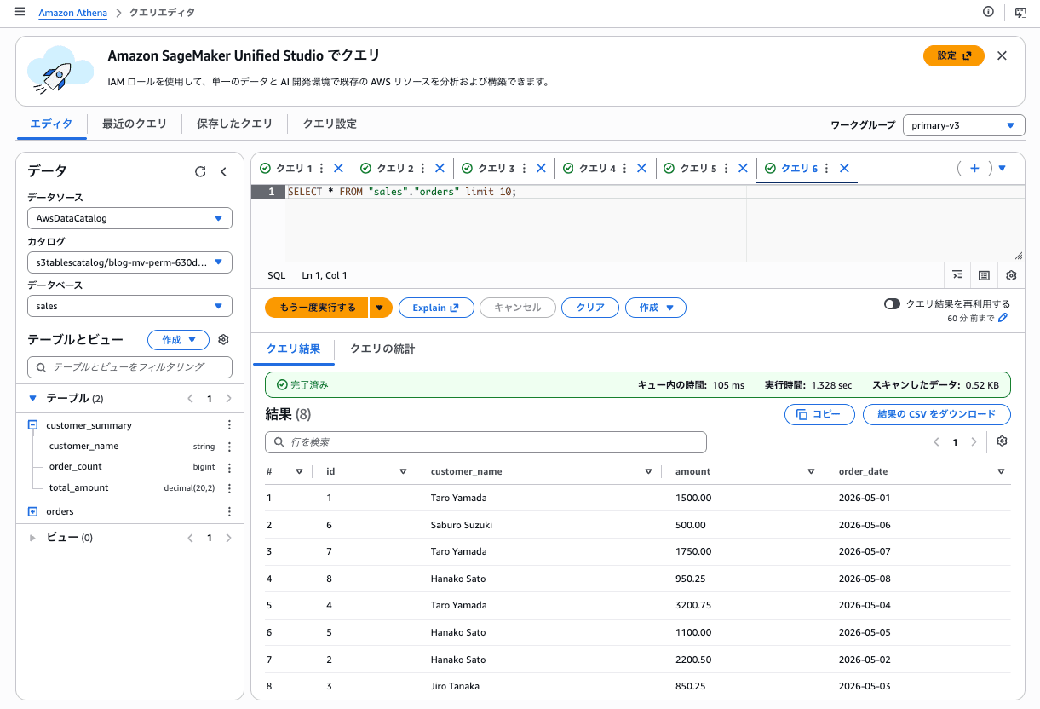
Task: Switch to the 最近のクエリ tab
Action: [135, 124]
